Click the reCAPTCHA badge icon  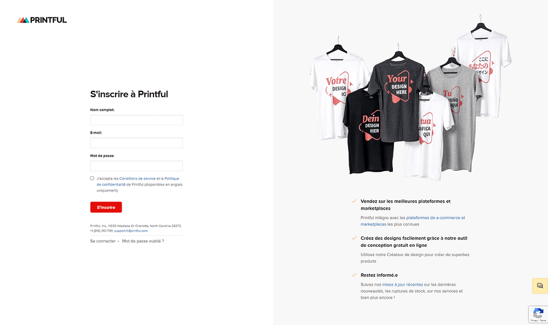pos(538,314)
